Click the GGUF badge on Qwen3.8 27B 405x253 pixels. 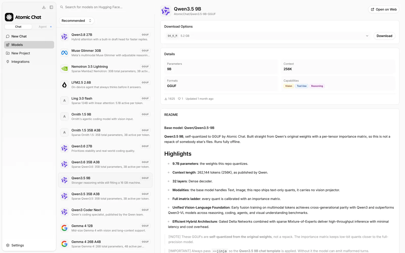[x=145, y=35]
